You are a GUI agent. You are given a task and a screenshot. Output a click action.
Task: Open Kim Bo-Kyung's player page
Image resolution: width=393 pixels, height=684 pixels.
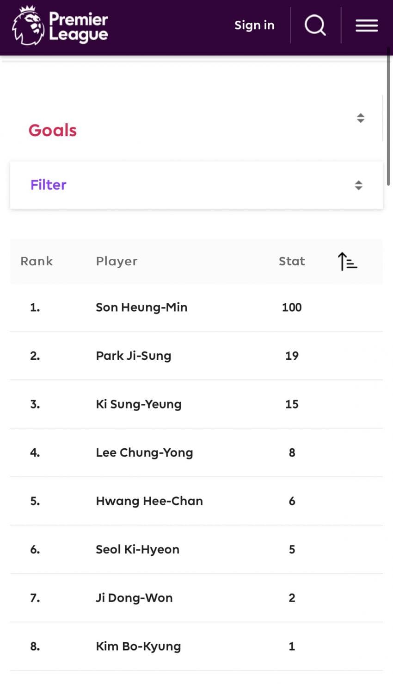pyautogui.click(x=138, y=646)
